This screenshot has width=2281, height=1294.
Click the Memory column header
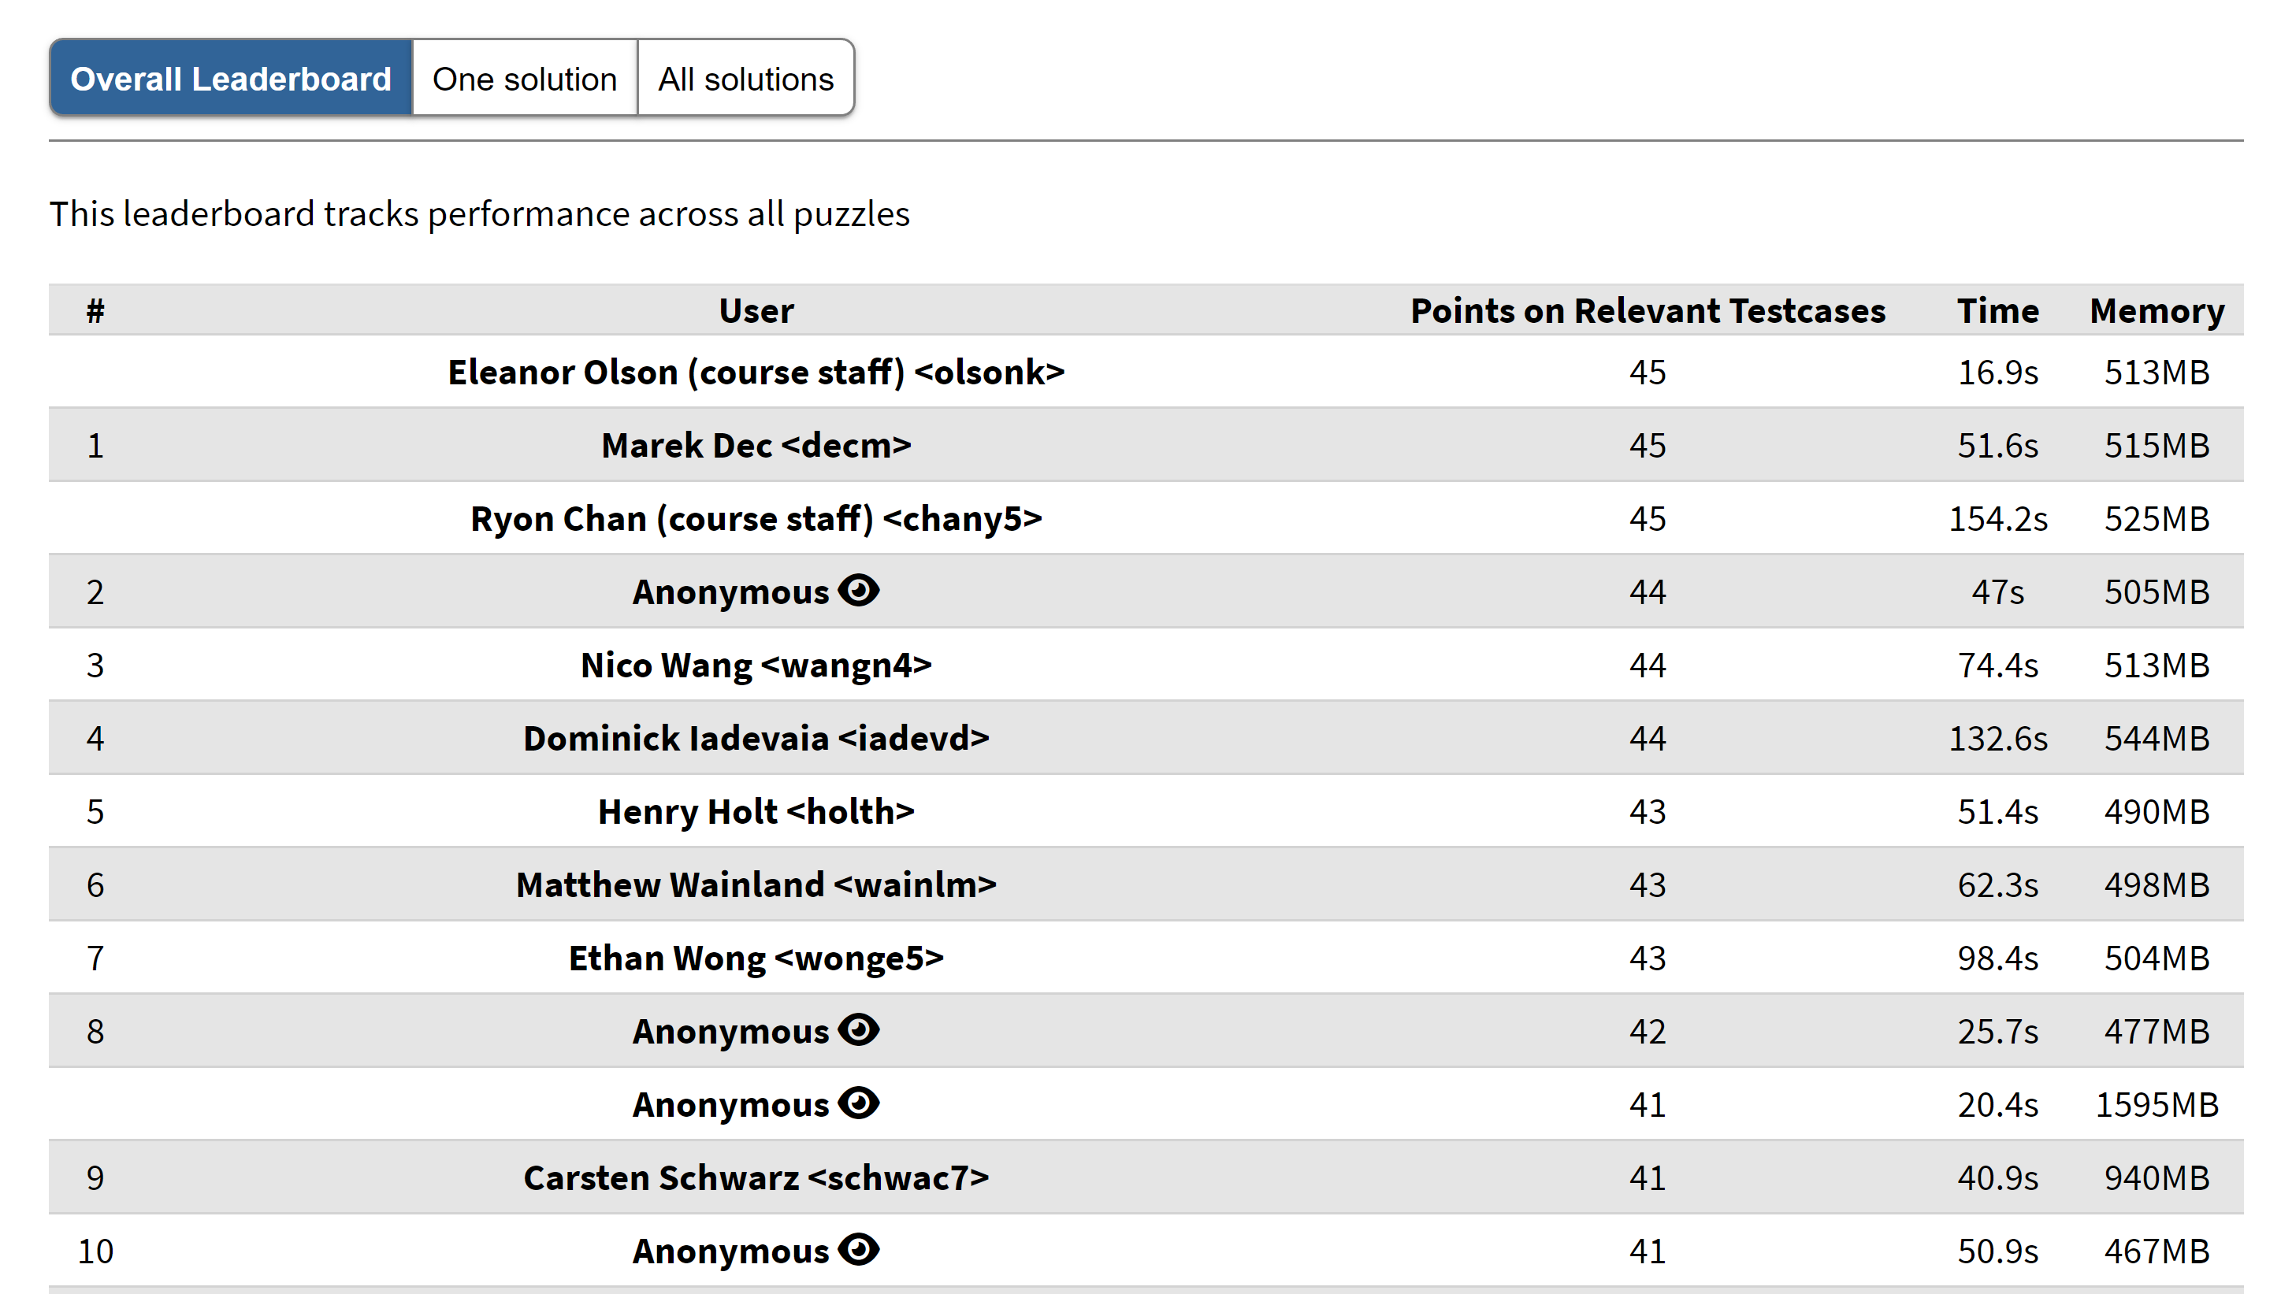point(2156,310)
